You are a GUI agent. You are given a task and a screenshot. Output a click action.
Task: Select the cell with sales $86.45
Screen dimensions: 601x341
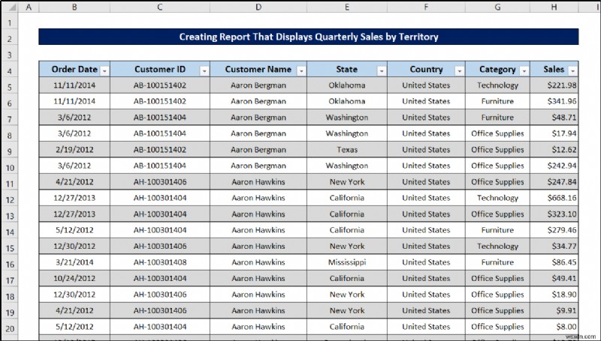[x=554, y=262]
